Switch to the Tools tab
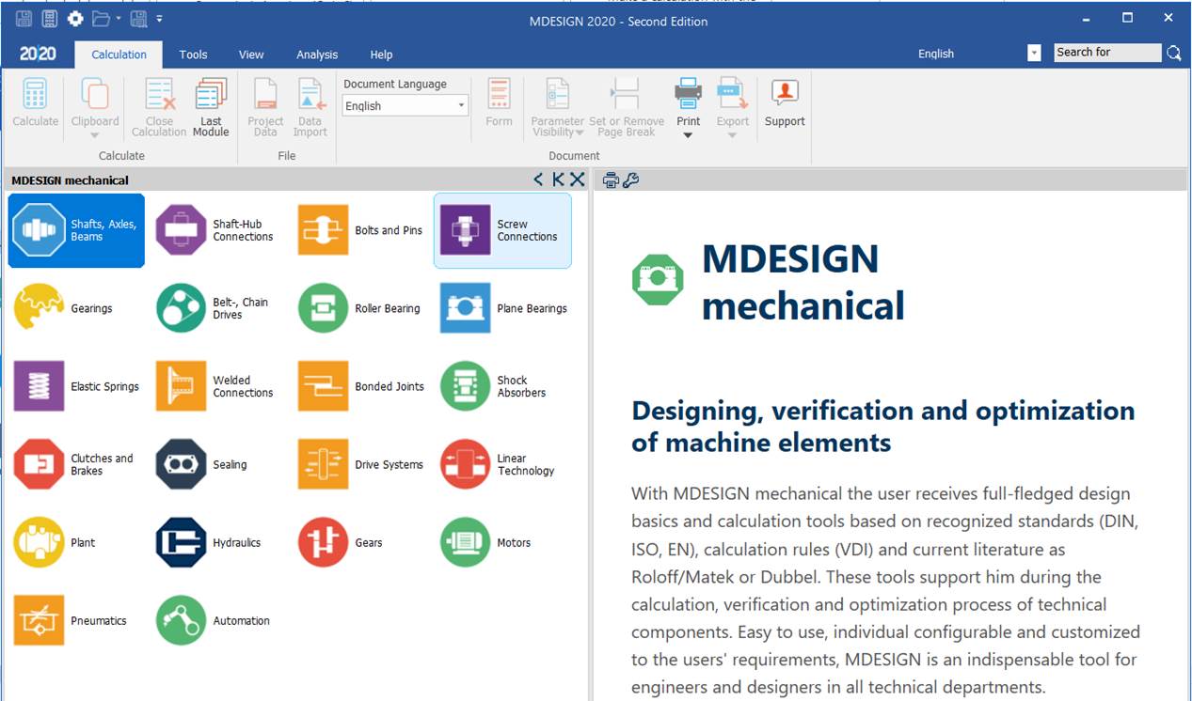The height and width of the screenshot is (701, 1192). [193, 55]
